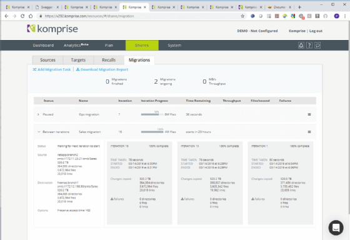The image size is (350, 240).
Task: Click the ITERATION 1 card heading
Action: point(259,146)
